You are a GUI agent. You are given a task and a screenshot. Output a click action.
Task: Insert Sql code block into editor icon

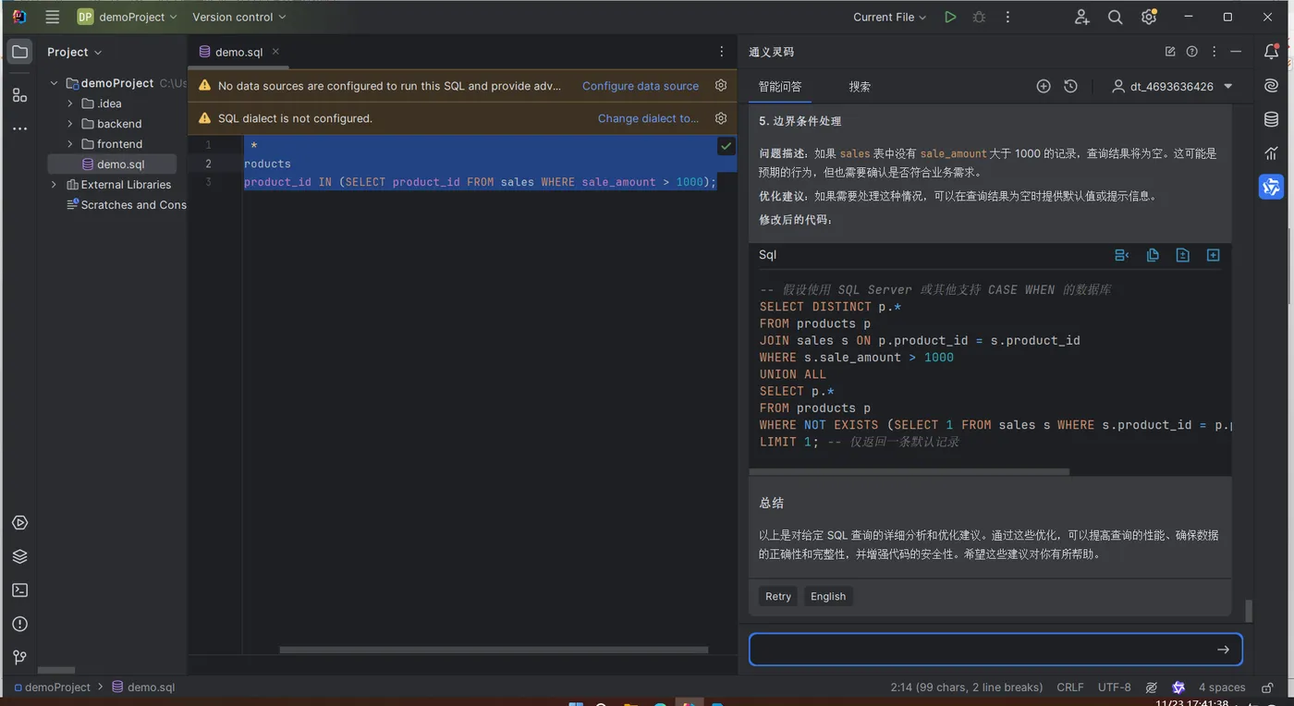point(1122,255)
